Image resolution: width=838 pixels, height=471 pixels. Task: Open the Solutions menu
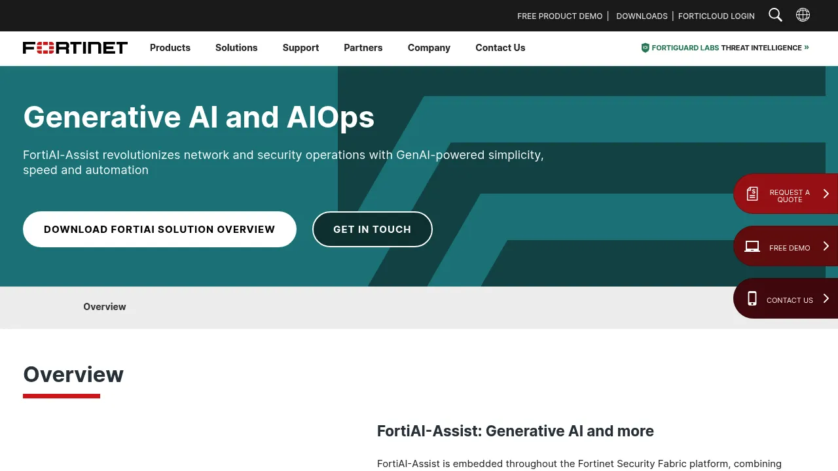[x=236, y=48]
